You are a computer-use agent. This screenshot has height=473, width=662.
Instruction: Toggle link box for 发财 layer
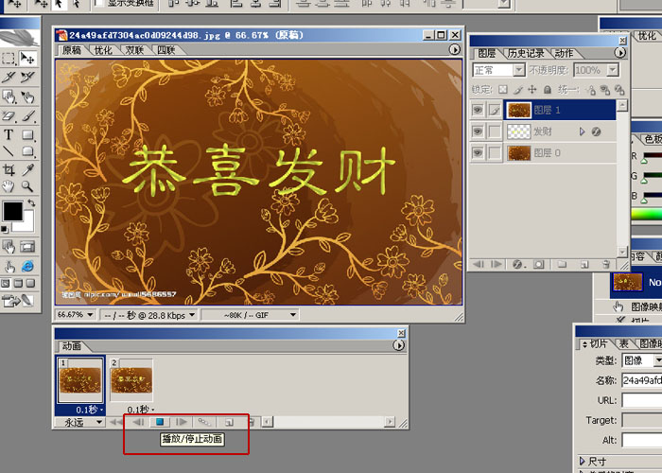coord(495,131)
